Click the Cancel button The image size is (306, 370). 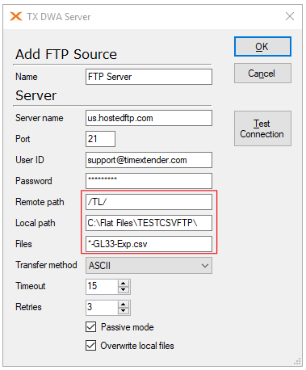click(262, 74)
